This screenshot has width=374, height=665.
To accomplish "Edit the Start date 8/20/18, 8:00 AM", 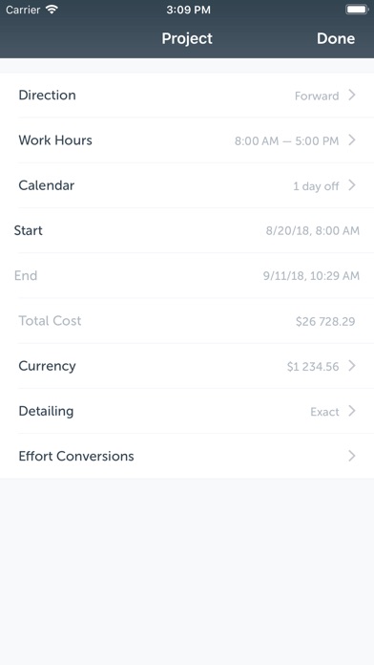I will [313, 230].
